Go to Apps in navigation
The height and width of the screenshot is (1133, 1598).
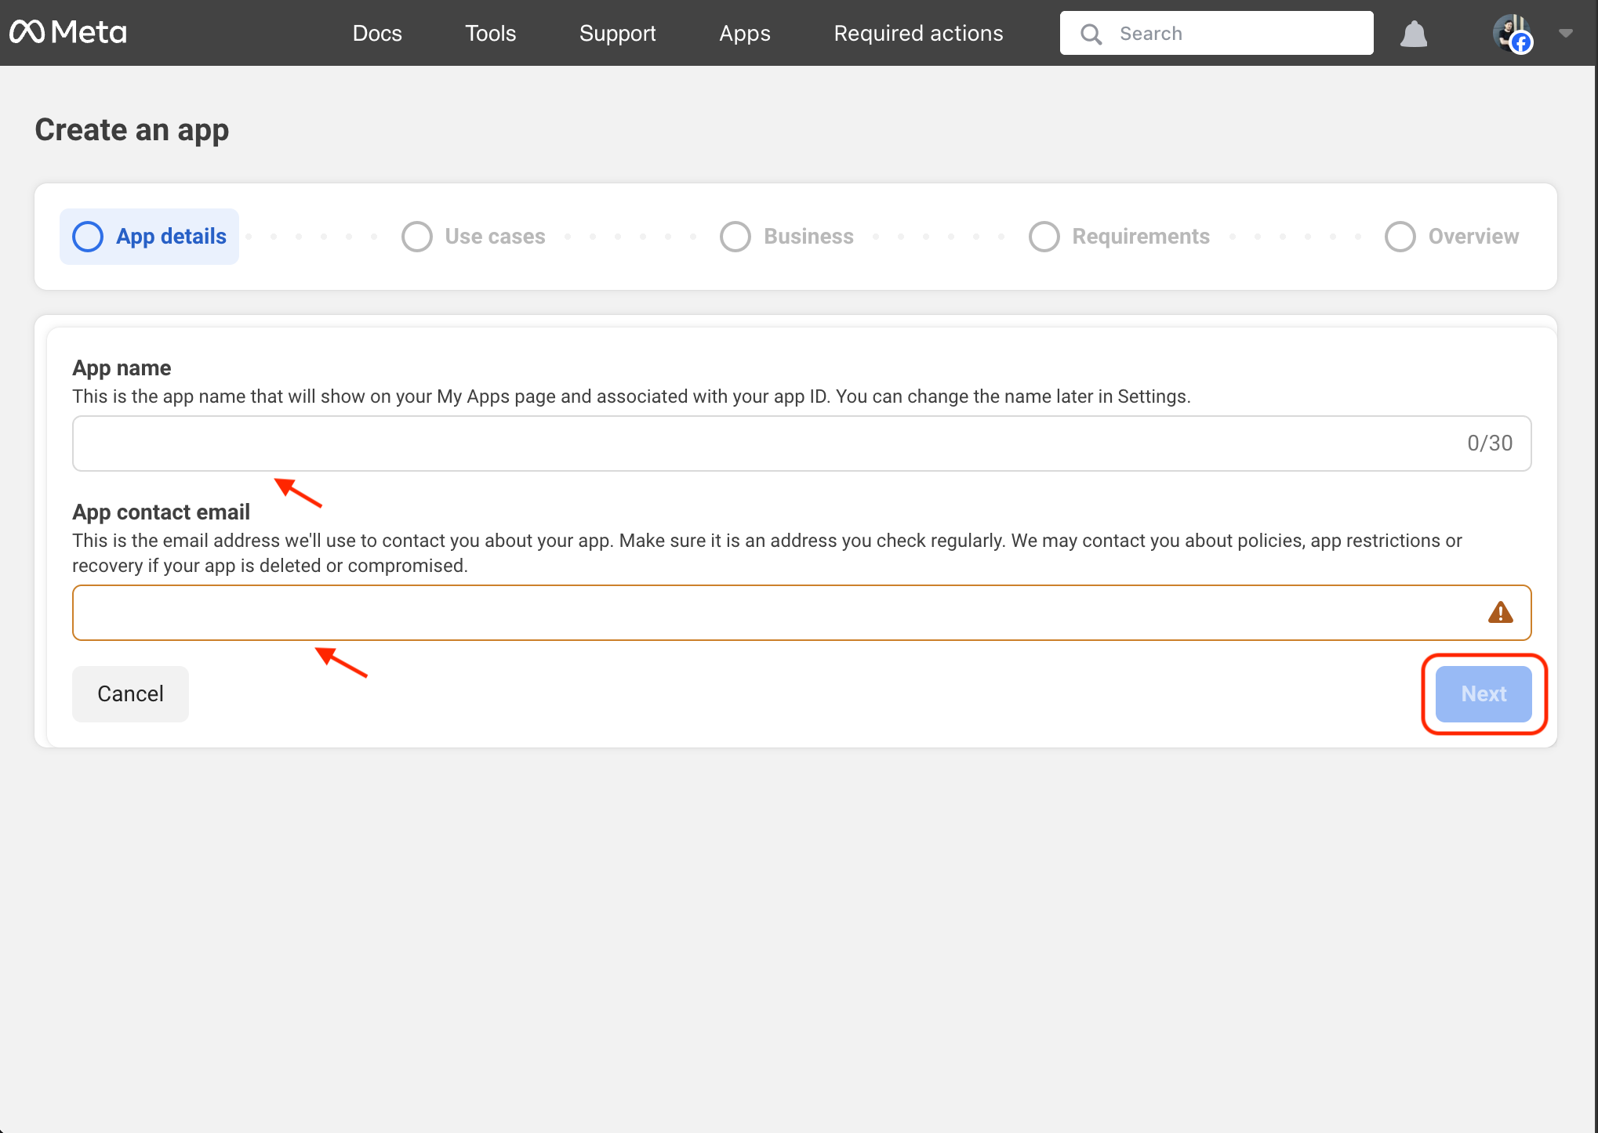click(745, 33)
